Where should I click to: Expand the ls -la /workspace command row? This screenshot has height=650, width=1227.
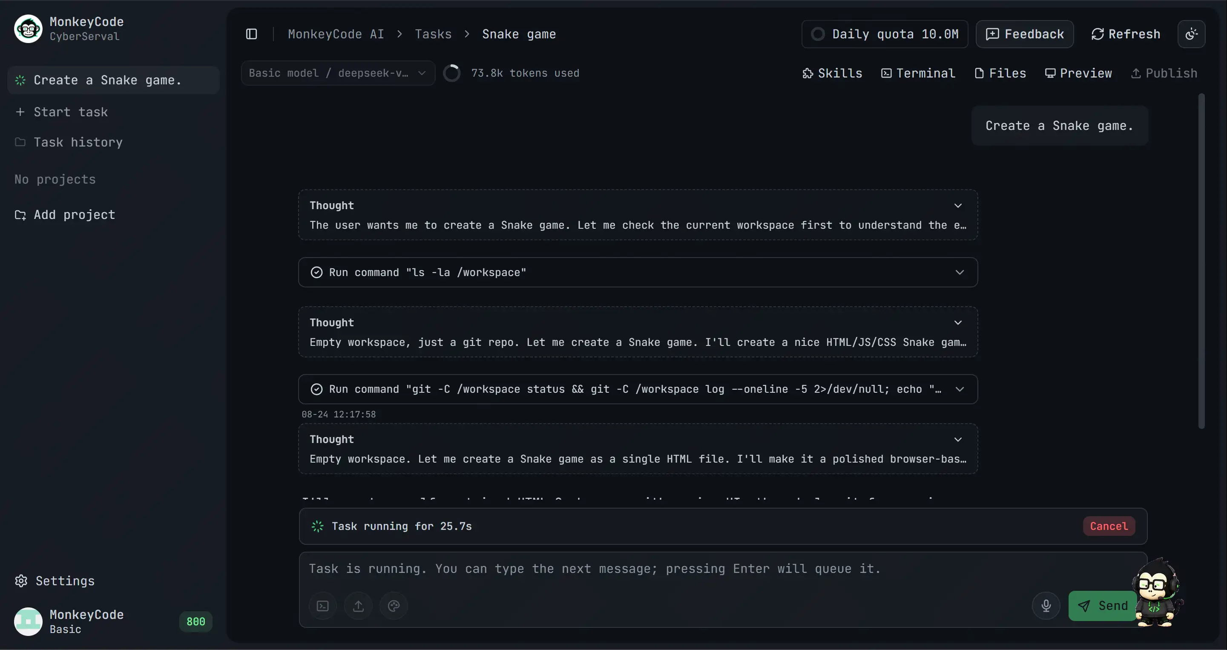(x=638, y=272)
